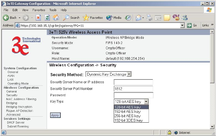Image resolution: width=216 pixels, height=136 pixels.
Task: Open Rogue AP Detection link
Action: (19, 111)
